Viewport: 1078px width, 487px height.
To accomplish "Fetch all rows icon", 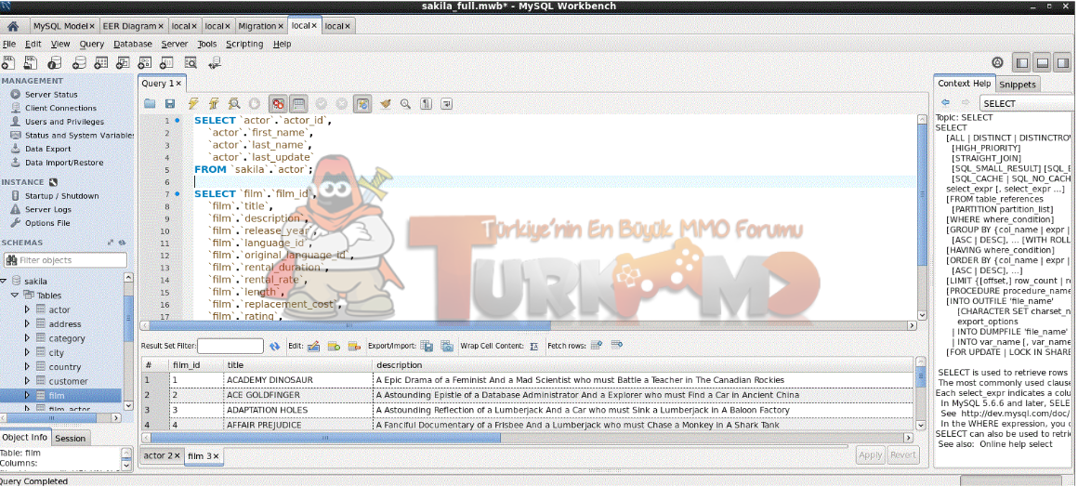I will coord(617,346).
